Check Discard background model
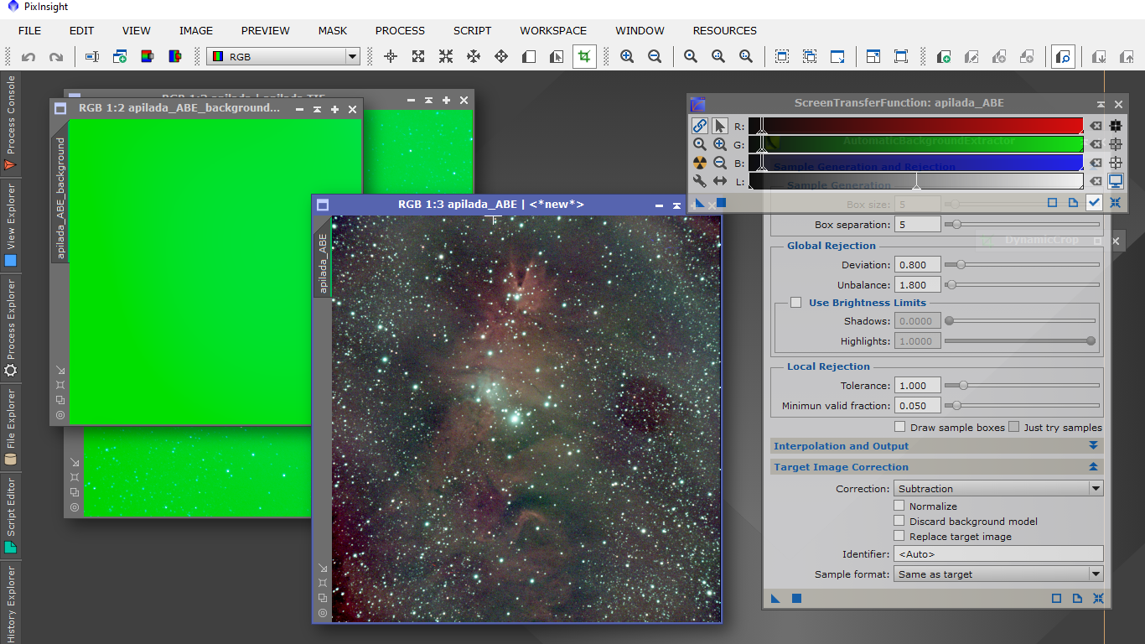Screen dimensions: 1145x644 click(x=899, y=521)
